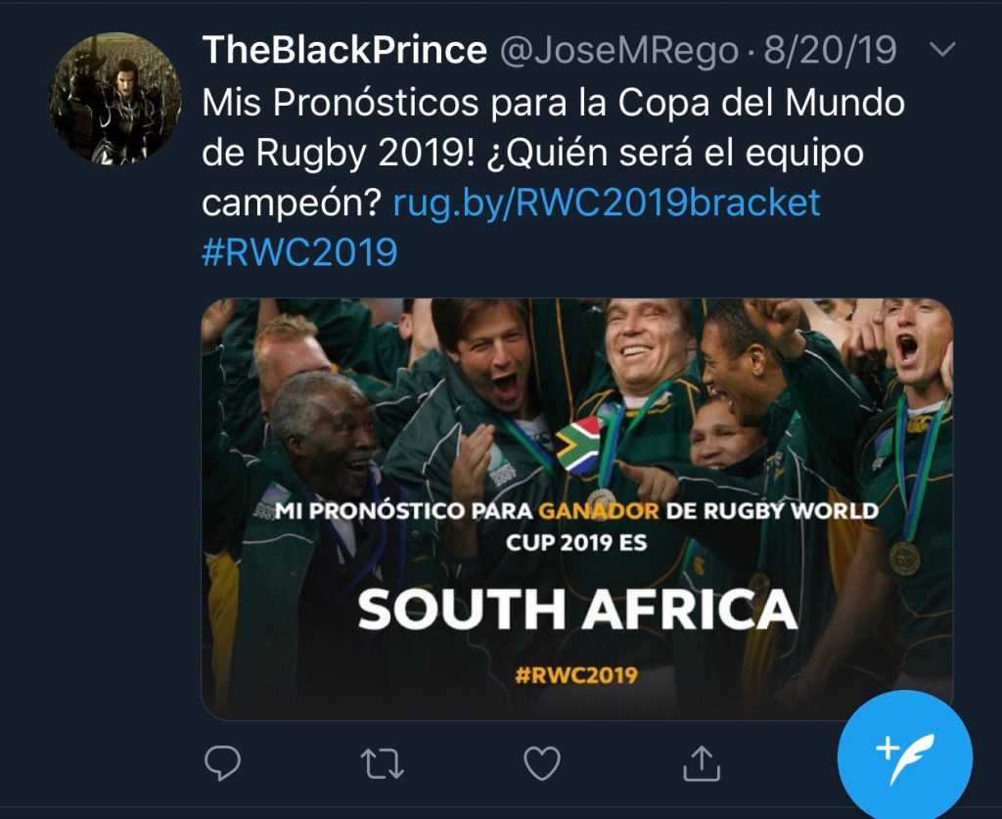The height and width of the screenshot is (819, 1002).
Task: Tap the CUP 2019 ES caption line
Action: coord(576,541)
